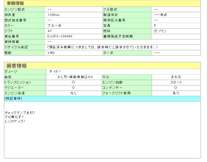The height and width of the screenshot is (162, 207).
Task: Click the 1300cc displacement value
Action: coord(53,15)
